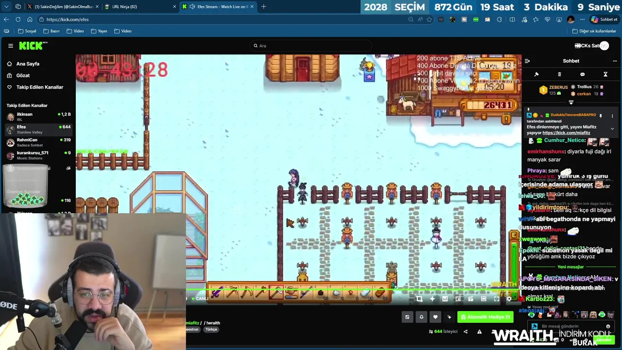Image resolution: width=622 pixels, height=350 pixels.
Task: Select the Efes channel in sidebar
Action: pyautogui.click(x=38, y=129)
